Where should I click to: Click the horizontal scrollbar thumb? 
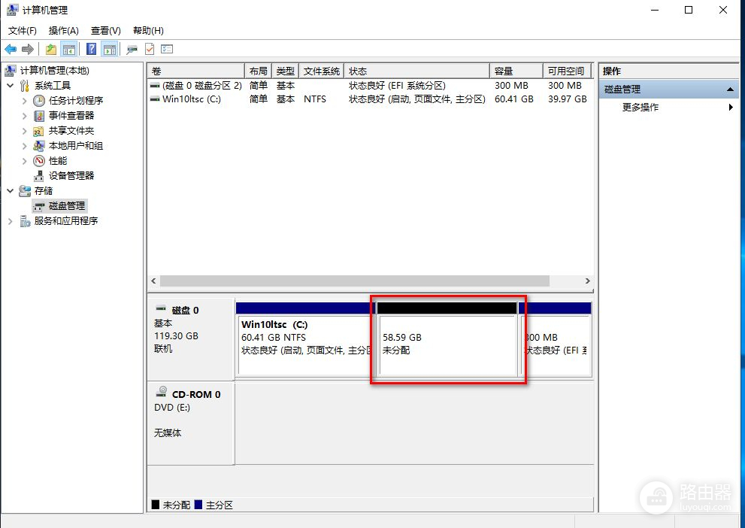tap(354, 281)
